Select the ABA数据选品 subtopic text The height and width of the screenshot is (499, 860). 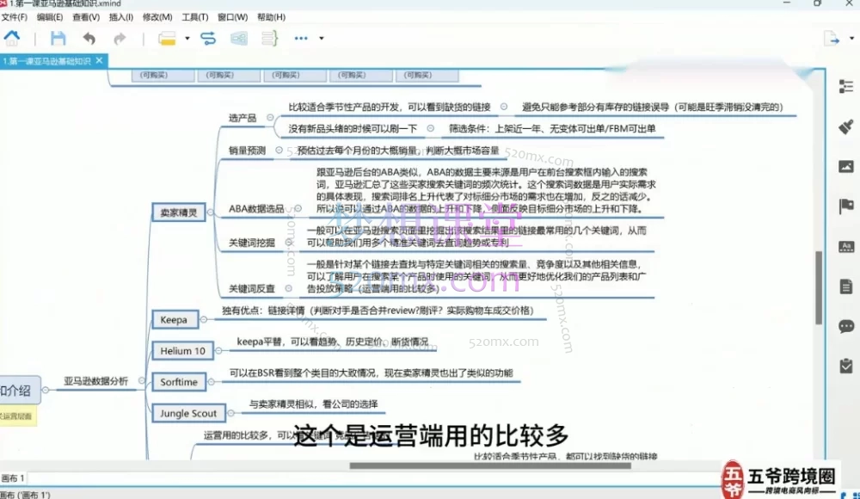(256, 208)
